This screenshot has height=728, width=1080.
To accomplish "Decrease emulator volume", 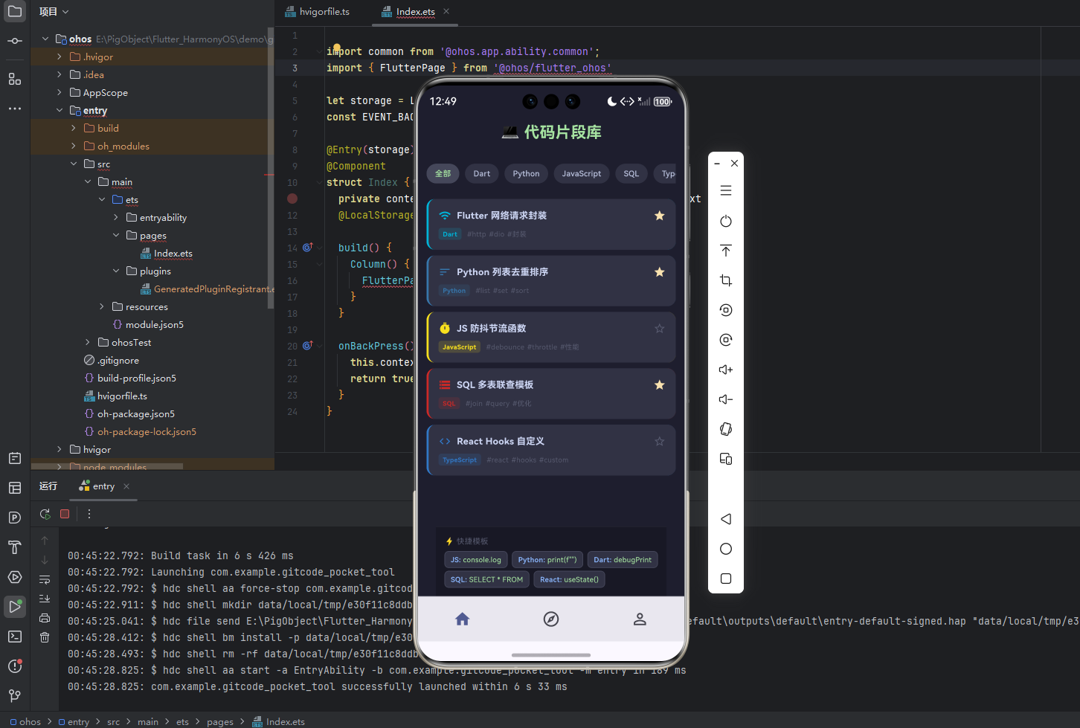I will 726,399.
